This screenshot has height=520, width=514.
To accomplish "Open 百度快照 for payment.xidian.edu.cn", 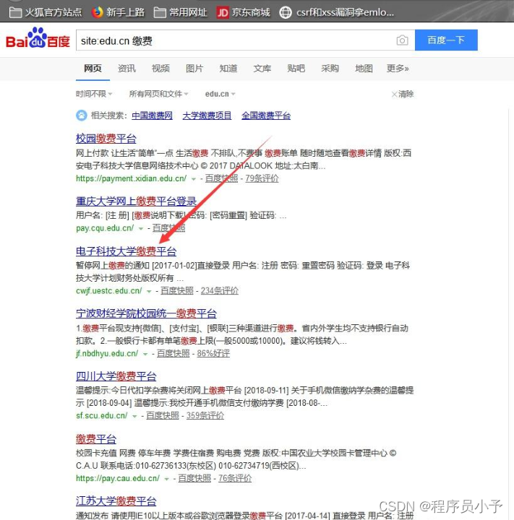I will (221, 178).
